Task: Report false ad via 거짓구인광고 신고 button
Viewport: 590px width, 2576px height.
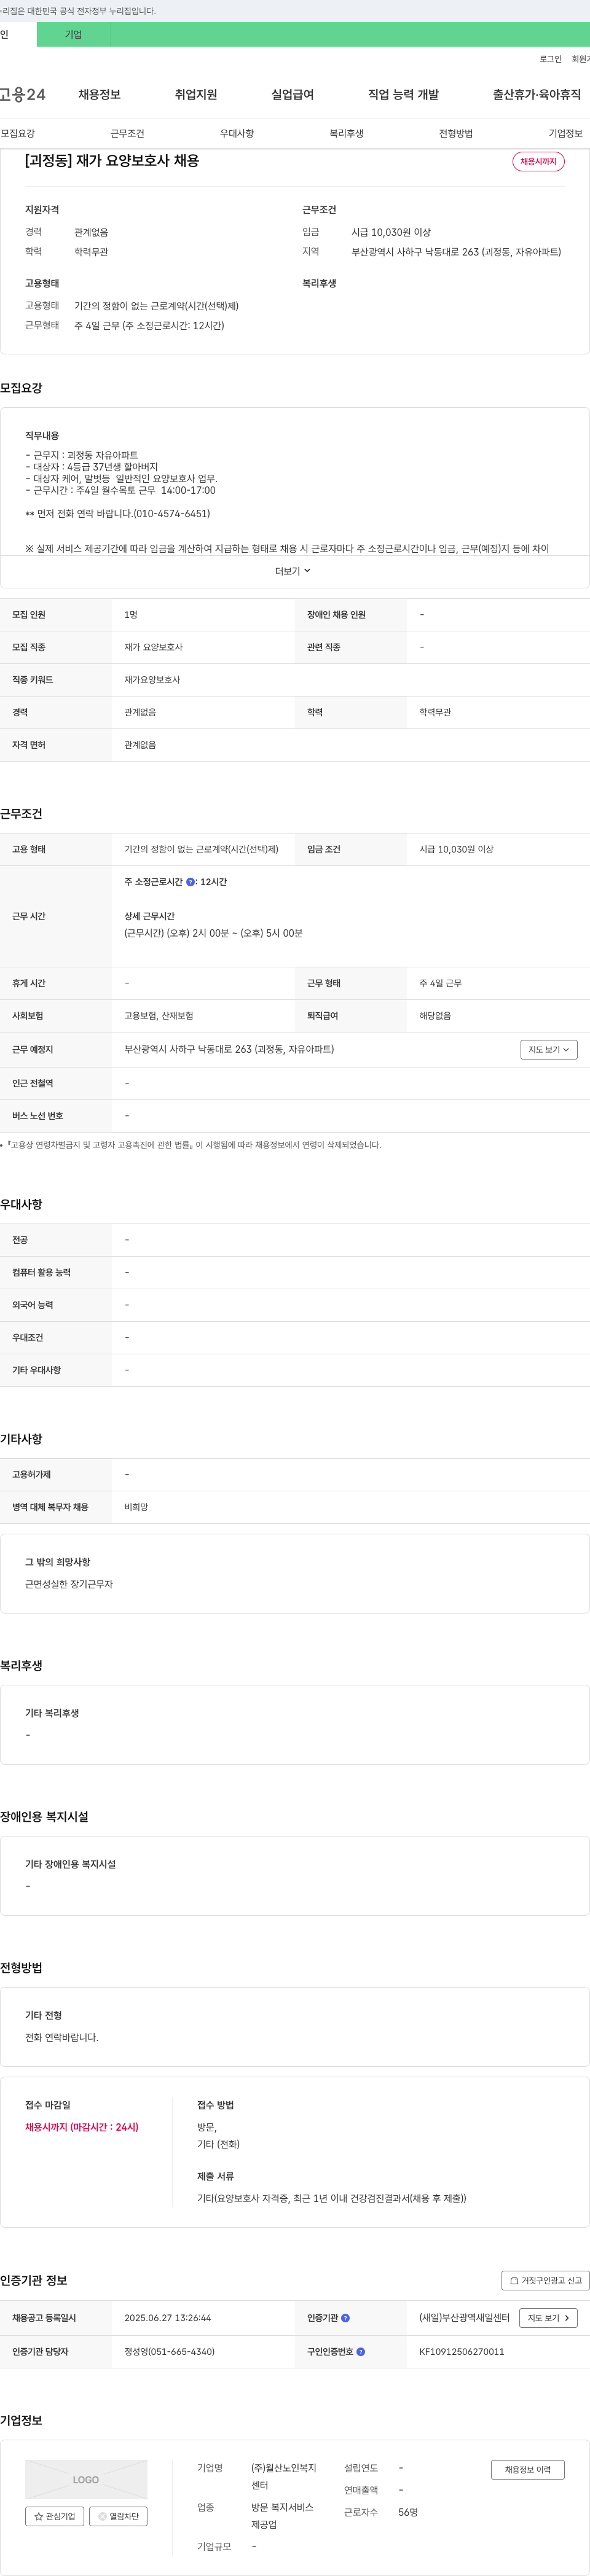Action: pyautogui.click(x=545, y=2280)
